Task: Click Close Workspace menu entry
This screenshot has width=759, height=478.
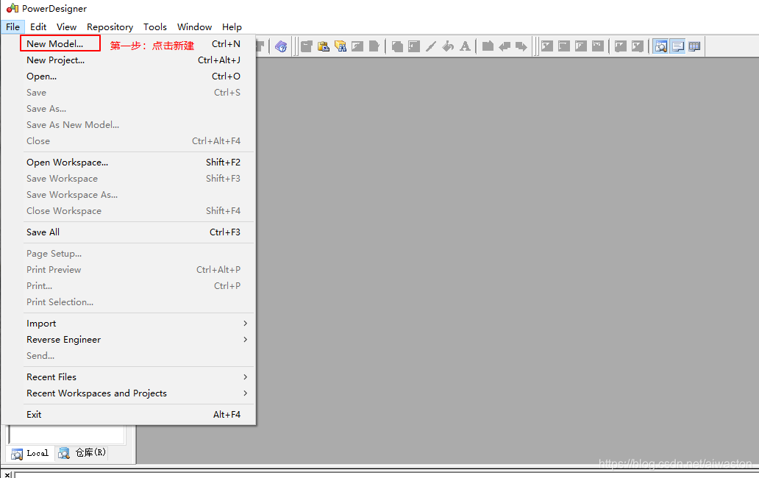Action: coord(129,211)
